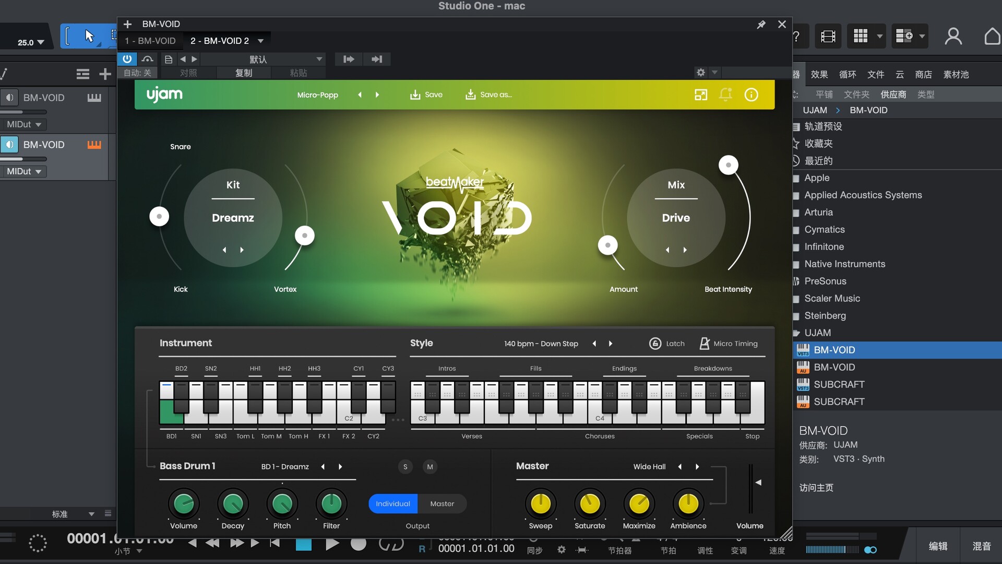Click the Master Ambience knob

pyautogui.click(x=688, y=503)
